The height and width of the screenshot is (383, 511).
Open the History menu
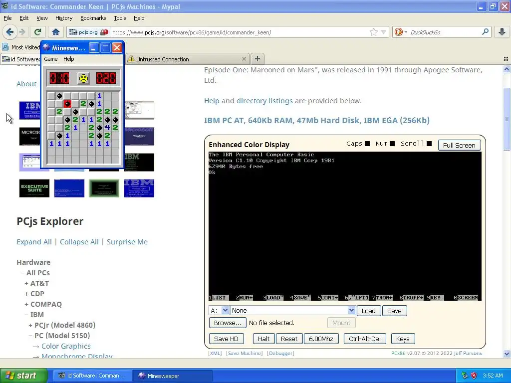pos(63,18)
